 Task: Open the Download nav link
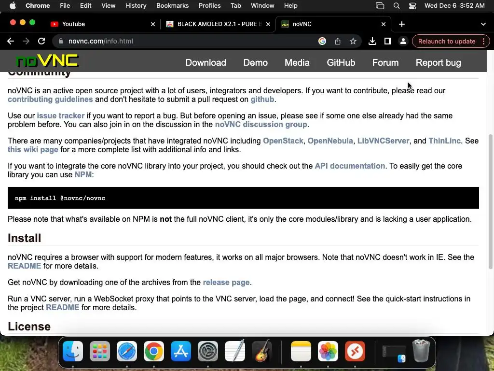[206, 62]
